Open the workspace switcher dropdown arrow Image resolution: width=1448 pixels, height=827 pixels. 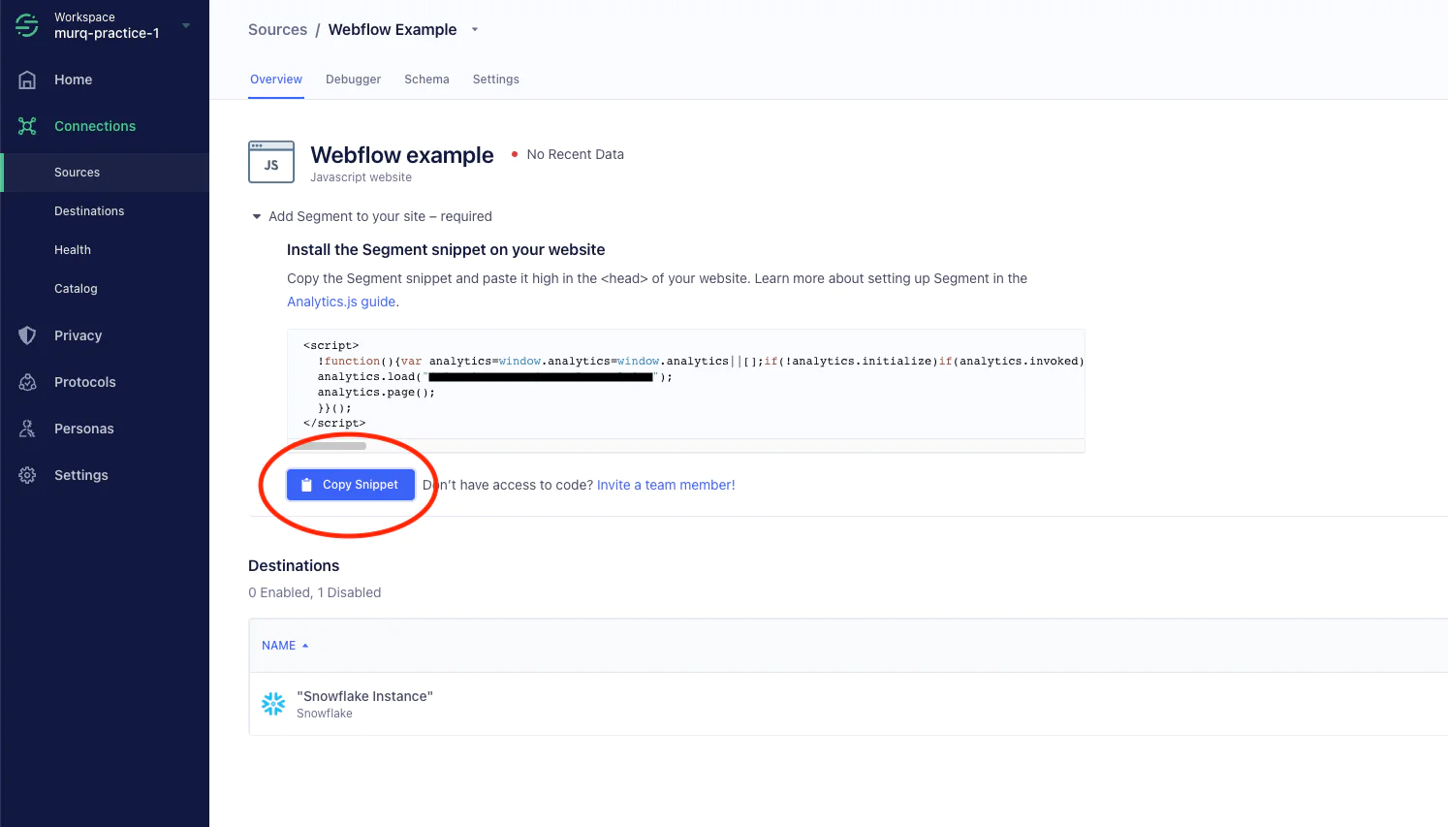click(x=186, y=25)
